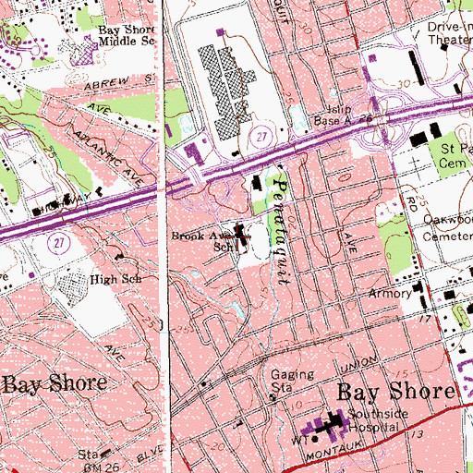Click the red crosshair marker at Brook Ave Sch
This screenshot has height=473, width=473.
click(237, 236)
